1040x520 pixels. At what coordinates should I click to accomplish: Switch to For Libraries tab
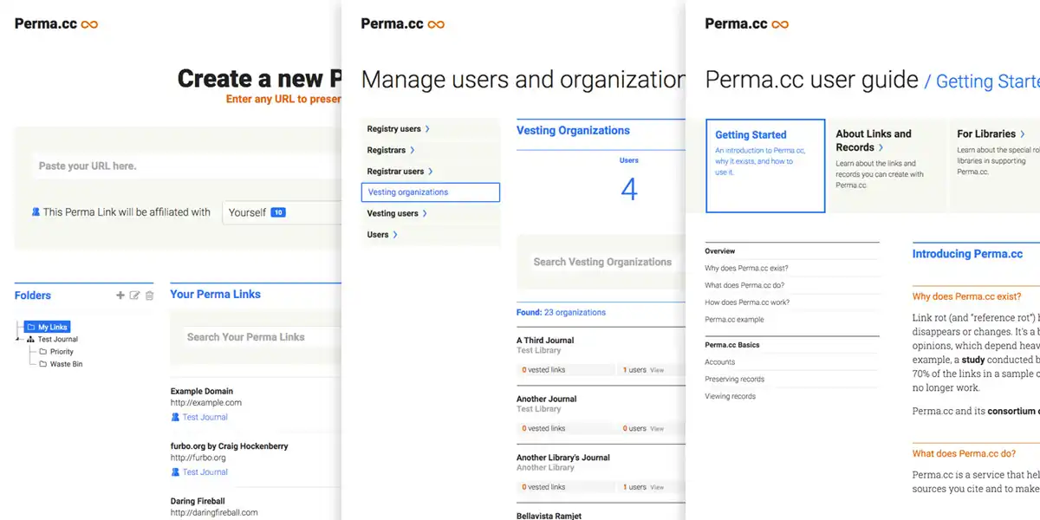coord(995,166)
